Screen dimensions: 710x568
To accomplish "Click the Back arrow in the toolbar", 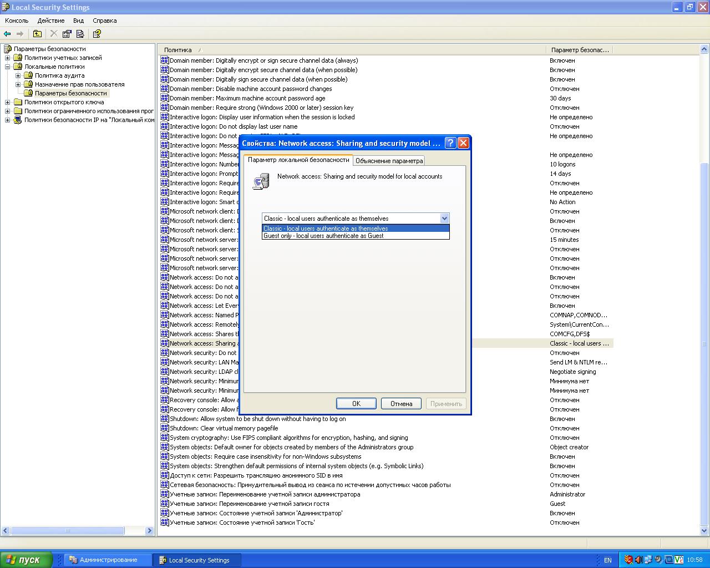I will click(7, 34).
